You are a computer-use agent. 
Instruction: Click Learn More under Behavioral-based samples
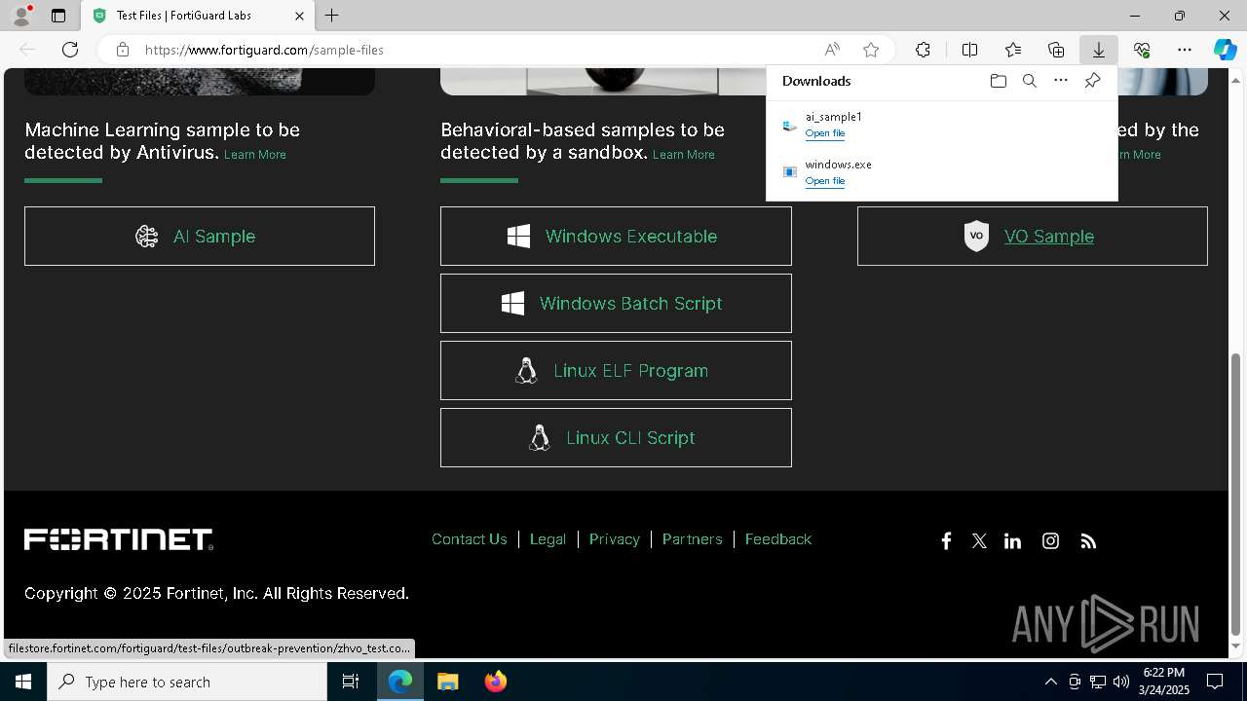coord(684,155)
